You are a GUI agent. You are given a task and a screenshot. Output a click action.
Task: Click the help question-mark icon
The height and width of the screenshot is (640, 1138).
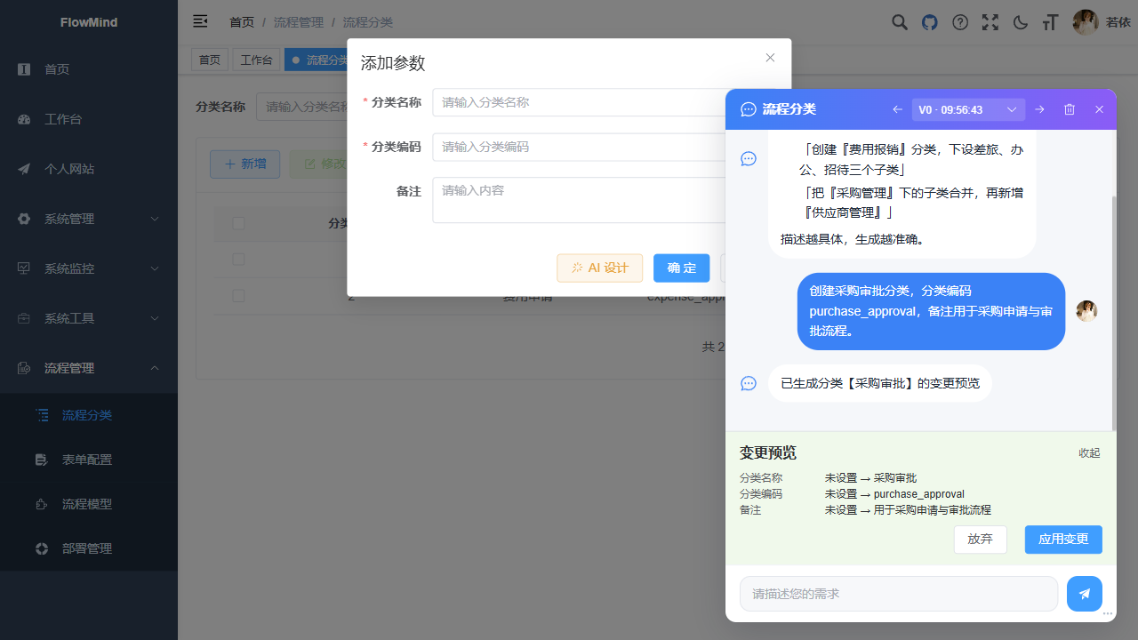pos(960,22)
